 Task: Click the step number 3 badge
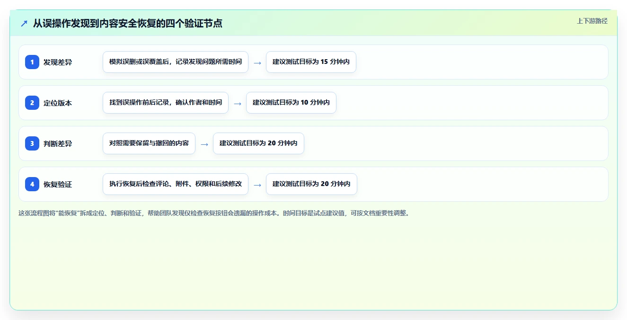(32, 143)
